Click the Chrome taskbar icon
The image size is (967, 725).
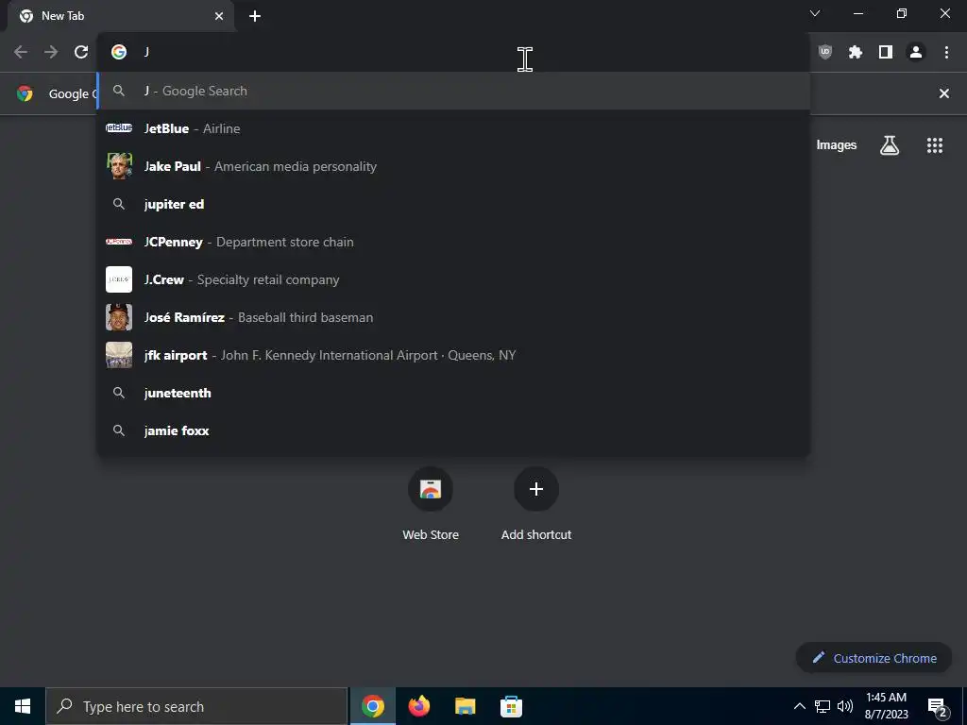tap(372, 706)
